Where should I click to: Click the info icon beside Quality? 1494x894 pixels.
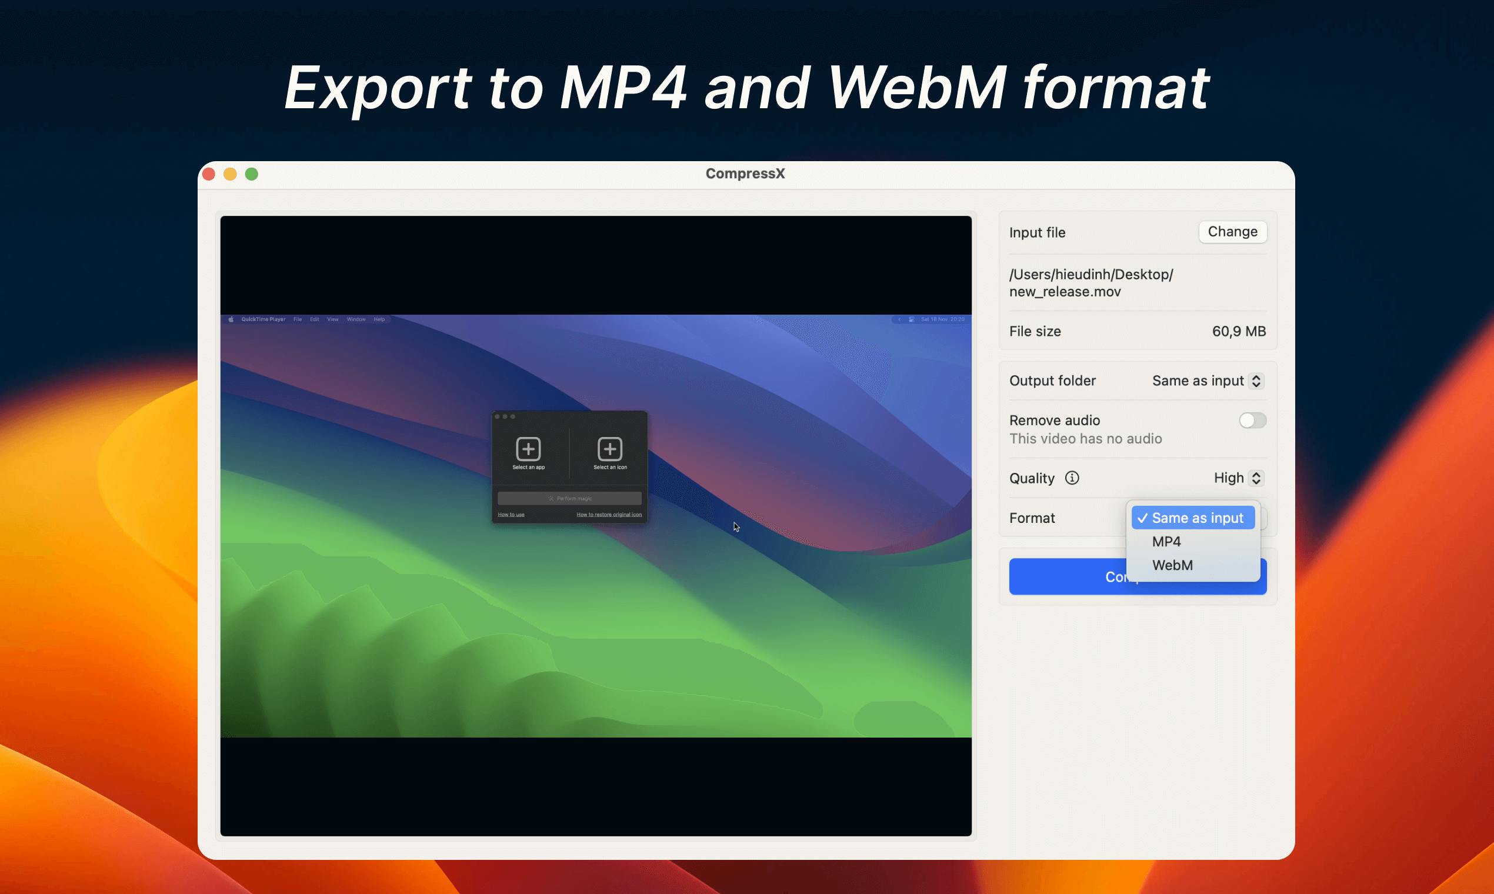(x=1072, y=478)
